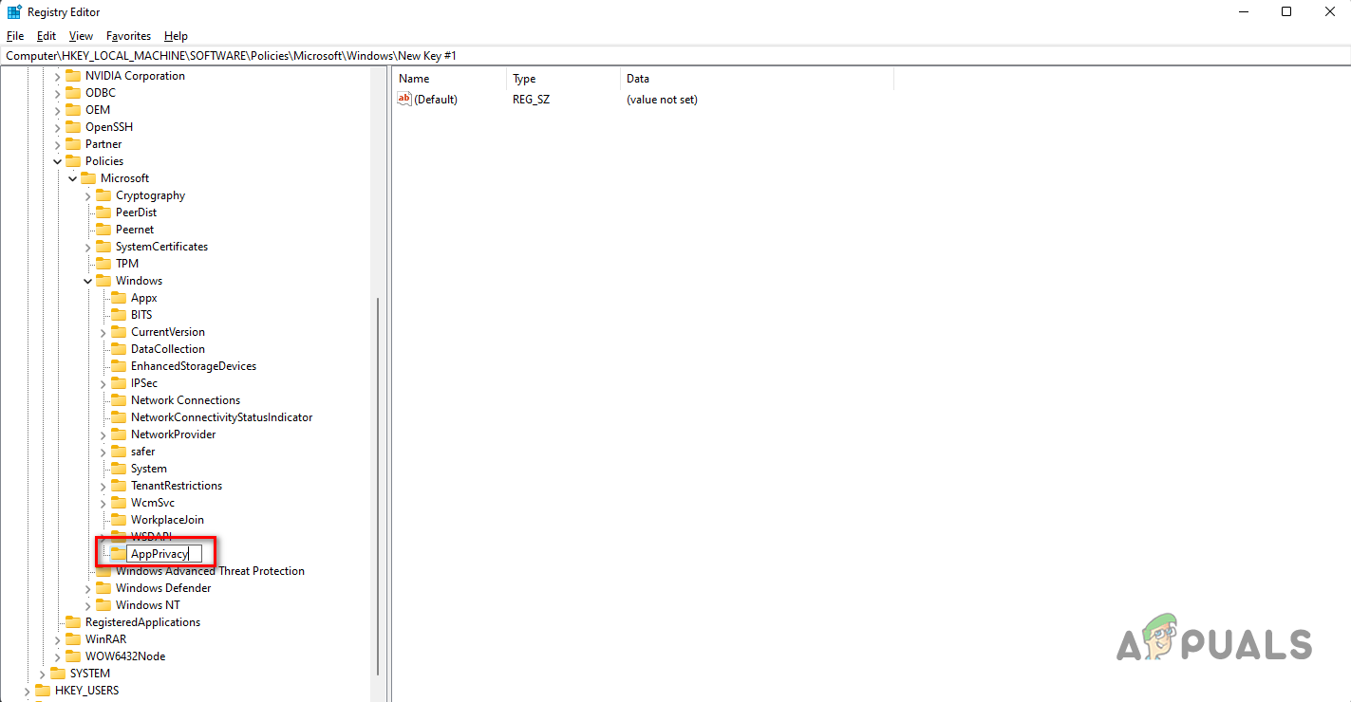This screenshot has width=1351, height=702.
Task: Sort values by the Type column header
Action: coord(564,79)
